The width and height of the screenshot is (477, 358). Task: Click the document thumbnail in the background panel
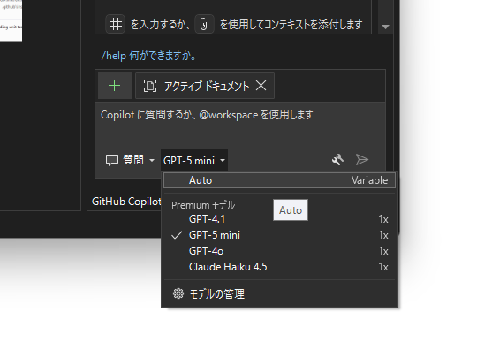tap(11, 20)
